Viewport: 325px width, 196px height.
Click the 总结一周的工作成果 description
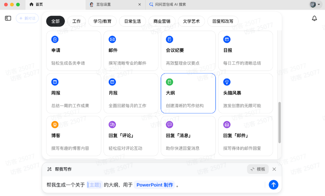[70, 105]
